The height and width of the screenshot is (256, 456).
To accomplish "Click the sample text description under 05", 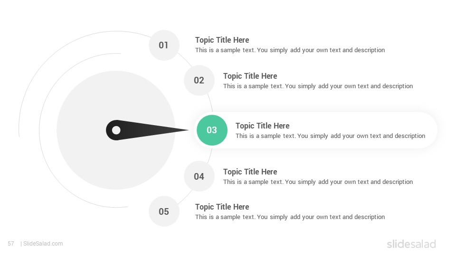I will (290, 217).
